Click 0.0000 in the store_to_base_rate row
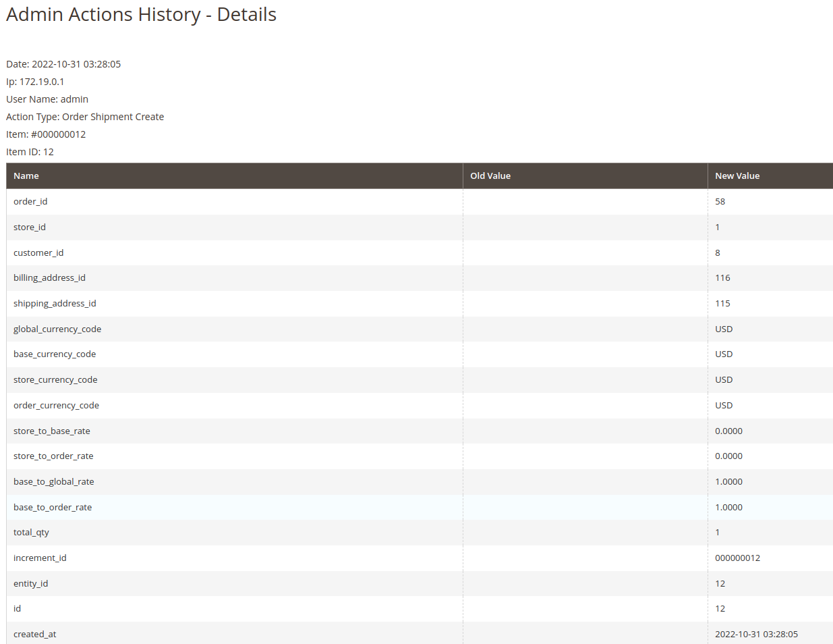Screen dimensions: 833x644 (728, 431)
